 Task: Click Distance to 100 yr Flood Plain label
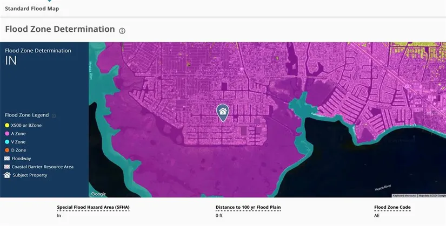point(248,207)
